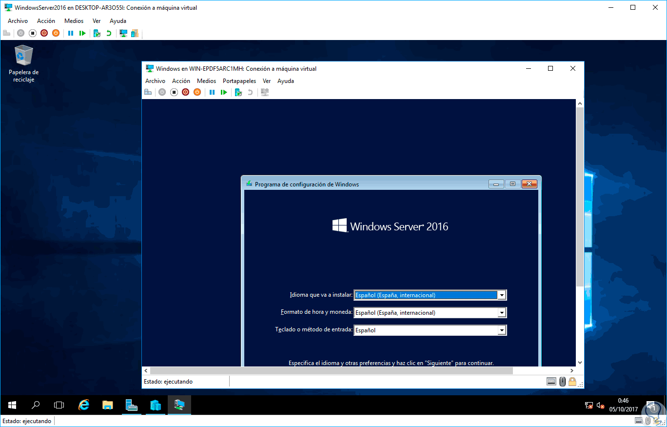
Task: Switch to virtual machine connection taskbar icon
Action: (179, 405)
